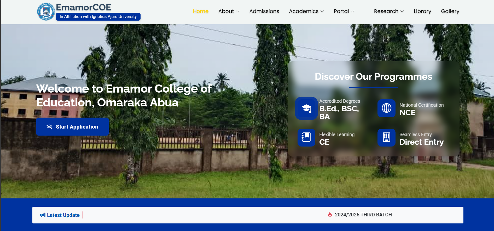Image resolution: width=494 pixels, height=231 pixels.
Task: Open the Gallery page
Action: coord(450,11)
